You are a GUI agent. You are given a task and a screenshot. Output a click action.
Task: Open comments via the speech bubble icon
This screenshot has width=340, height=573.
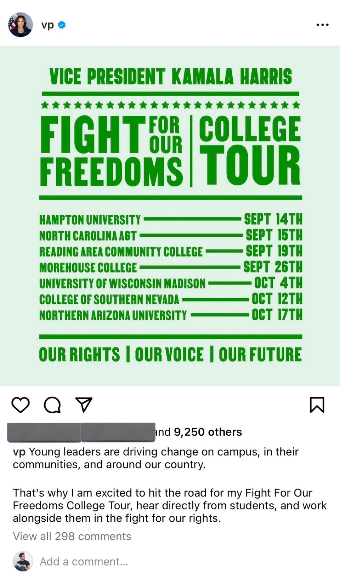point(52,405)
